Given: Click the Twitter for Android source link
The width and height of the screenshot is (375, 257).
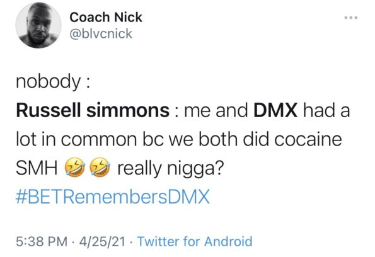Looking at the screenshot, I should [195, 241].
